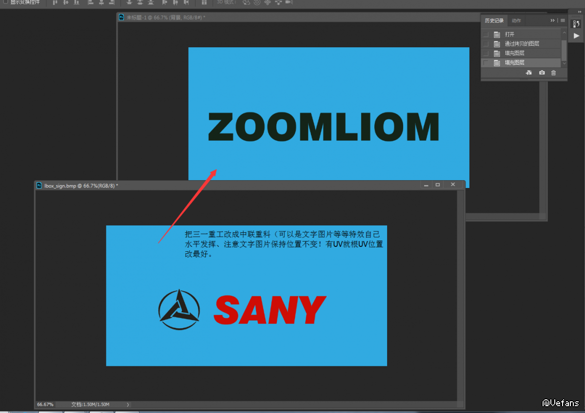
Task: Select the last 填充图层 history state
Action: 515,63
